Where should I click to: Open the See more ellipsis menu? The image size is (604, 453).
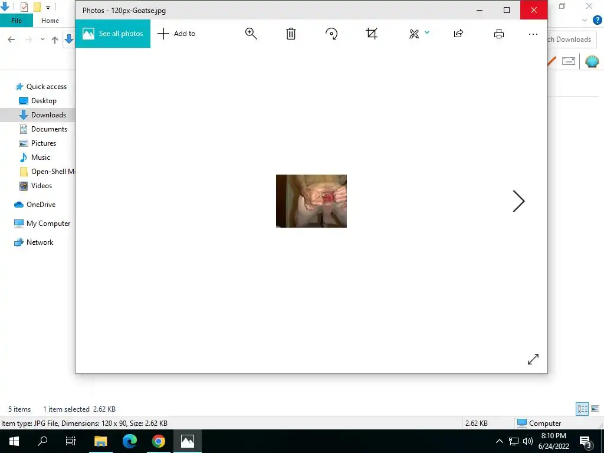pos(533,34)
